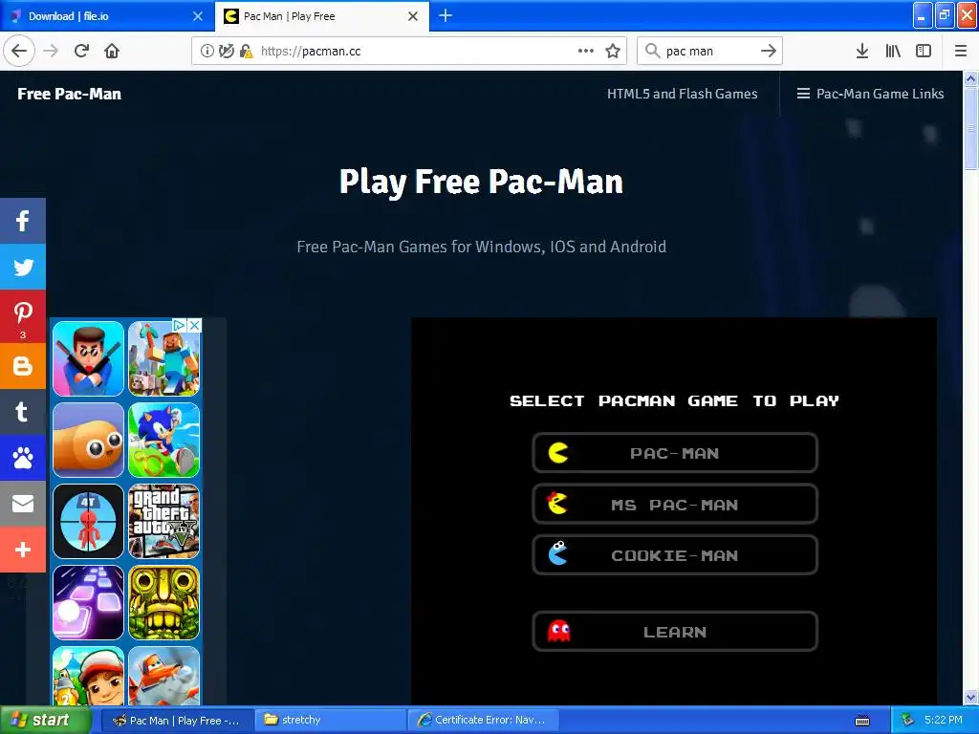This screenshot has width=979, height=734.
Task: Open Firefox hamburger menu
Action: 961,51
